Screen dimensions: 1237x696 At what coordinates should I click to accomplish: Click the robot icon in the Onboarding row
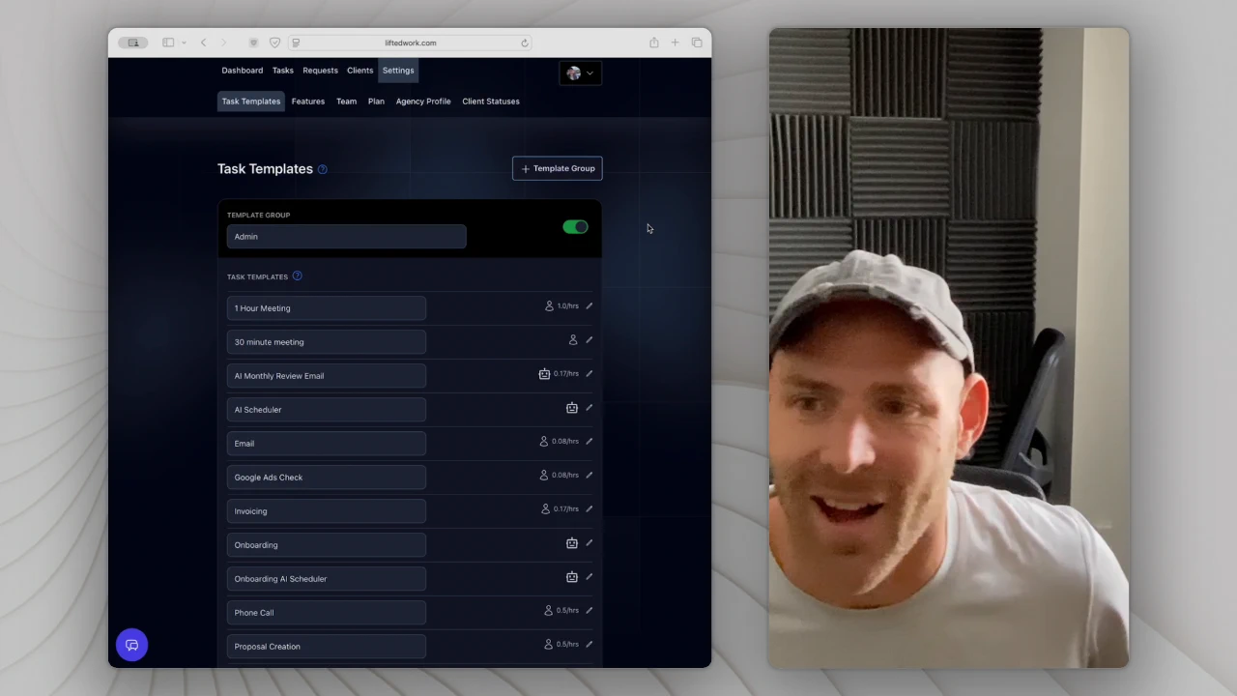[572, 543]
